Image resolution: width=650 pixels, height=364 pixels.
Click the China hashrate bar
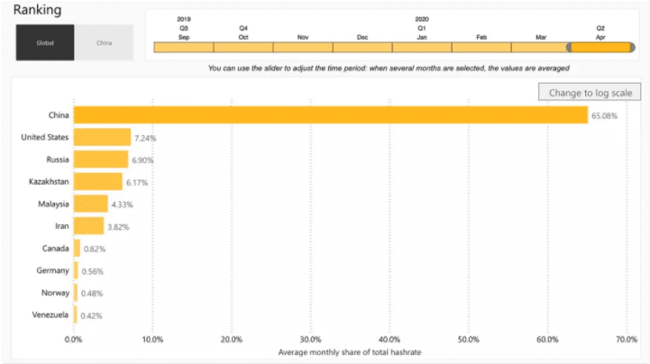pos(330,115)
